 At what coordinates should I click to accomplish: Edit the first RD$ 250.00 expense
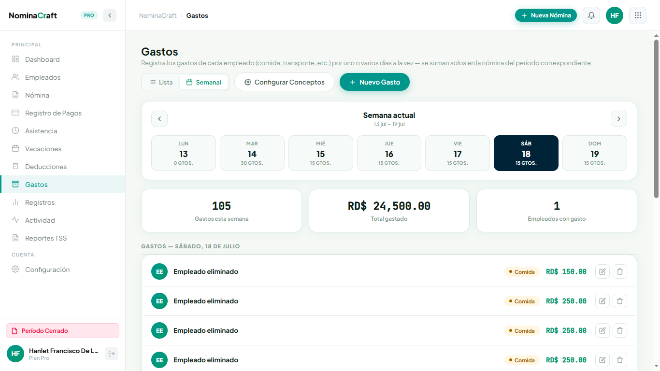[x=602, y=301]
